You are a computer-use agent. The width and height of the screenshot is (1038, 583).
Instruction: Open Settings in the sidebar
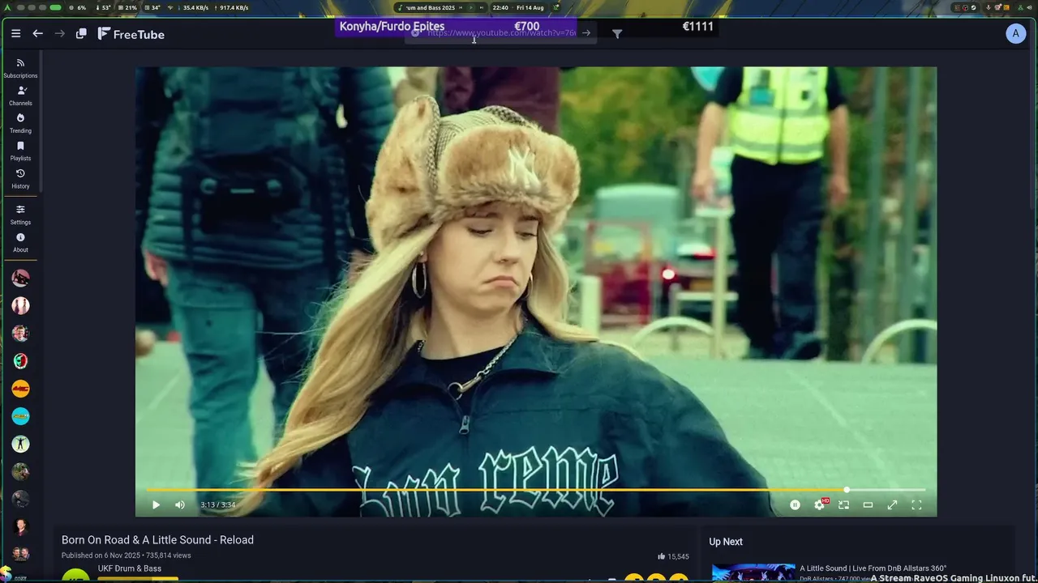pos(20,215)
